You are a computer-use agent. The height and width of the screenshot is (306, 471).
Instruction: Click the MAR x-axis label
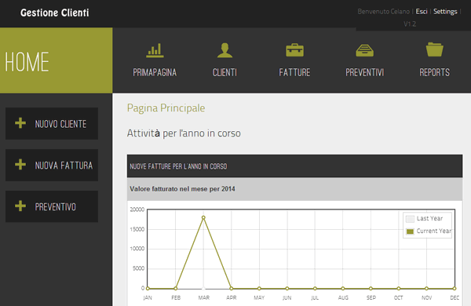(x=203, y=297)
